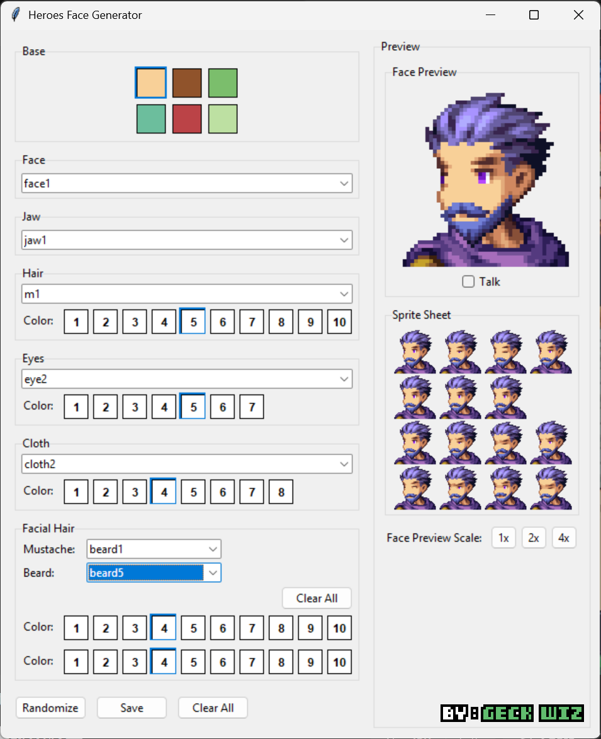Choose mustache color 9 in first Facial Hair row
The width and height of the screenshot is (601, 739).
click(310, 628)
